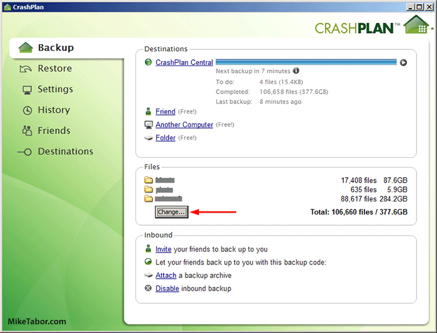Screen dimensions: 437x333
Task: Click the CrashPlan title bar app icon
Action: [x=7, y=7]
